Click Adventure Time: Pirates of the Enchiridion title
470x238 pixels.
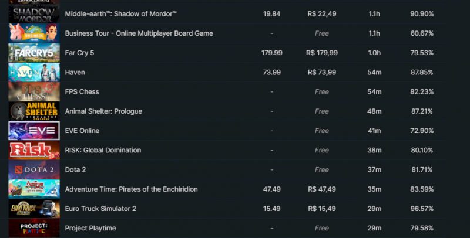pos(131,189)
